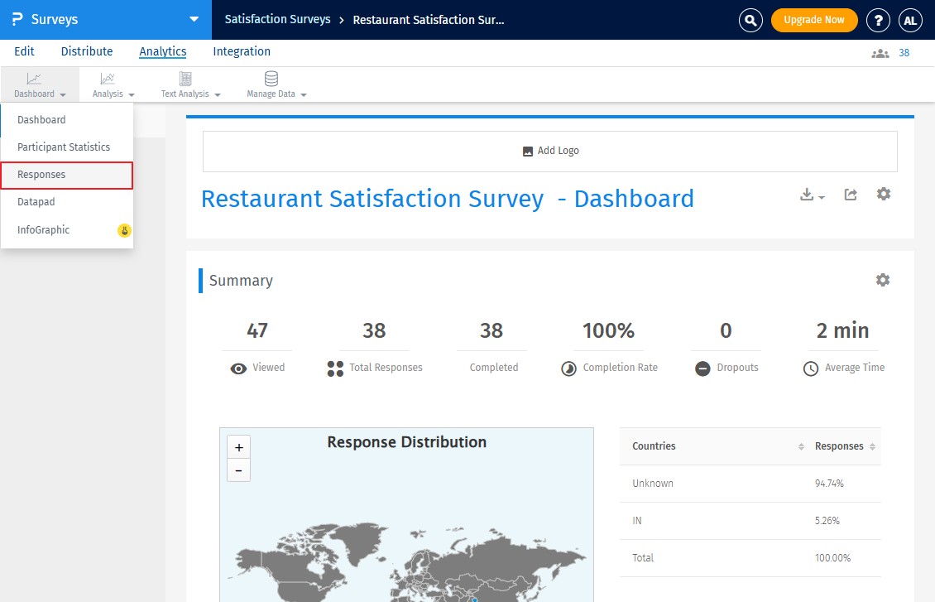Open the Summary section gear icon
The width and height of the screenshot is (935, 602).
tap(883, 280)
